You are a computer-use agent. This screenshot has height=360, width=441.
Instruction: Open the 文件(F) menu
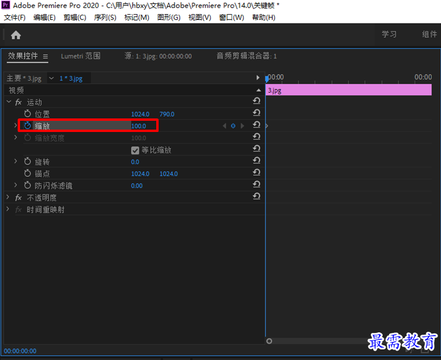coord(15,18)
